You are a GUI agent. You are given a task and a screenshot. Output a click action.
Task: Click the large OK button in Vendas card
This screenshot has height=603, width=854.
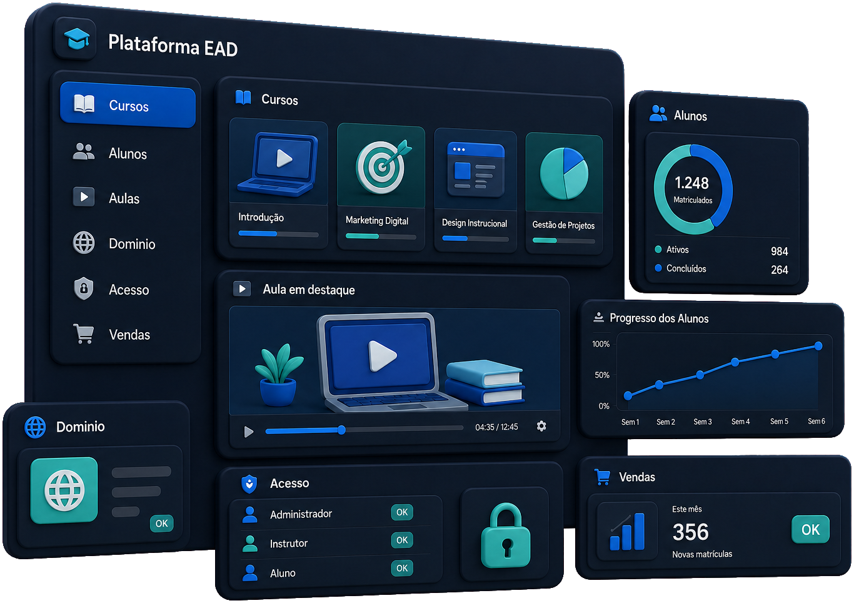coord(810,530)
